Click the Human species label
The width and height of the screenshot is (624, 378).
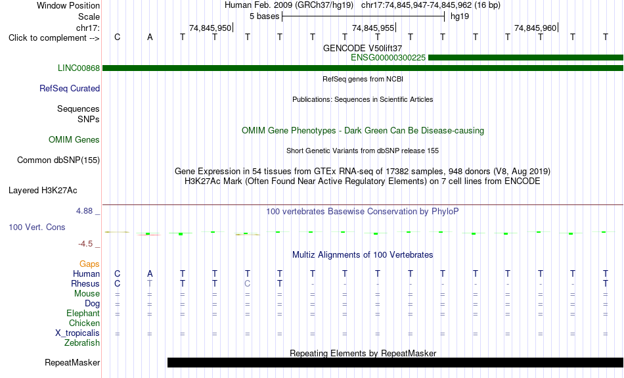pyautogui.click(x=86, y=273)
